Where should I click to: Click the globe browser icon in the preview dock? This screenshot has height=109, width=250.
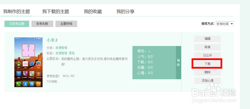tap(32, 84)
